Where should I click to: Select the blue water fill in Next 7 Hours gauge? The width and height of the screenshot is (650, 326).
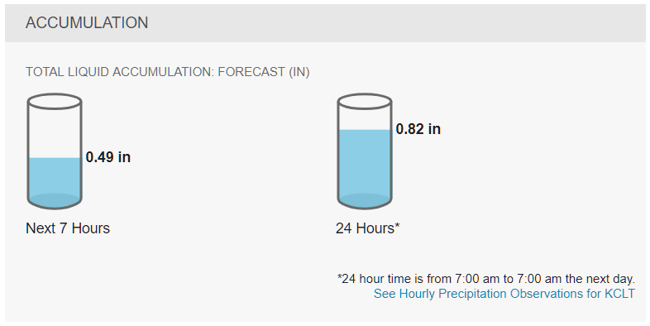coord(55,182)
